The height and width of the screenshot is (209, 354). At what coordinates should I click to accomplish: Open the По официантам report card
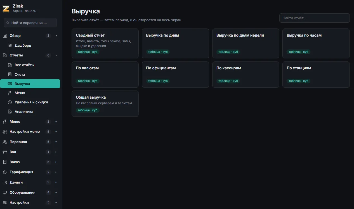(175, 75)
